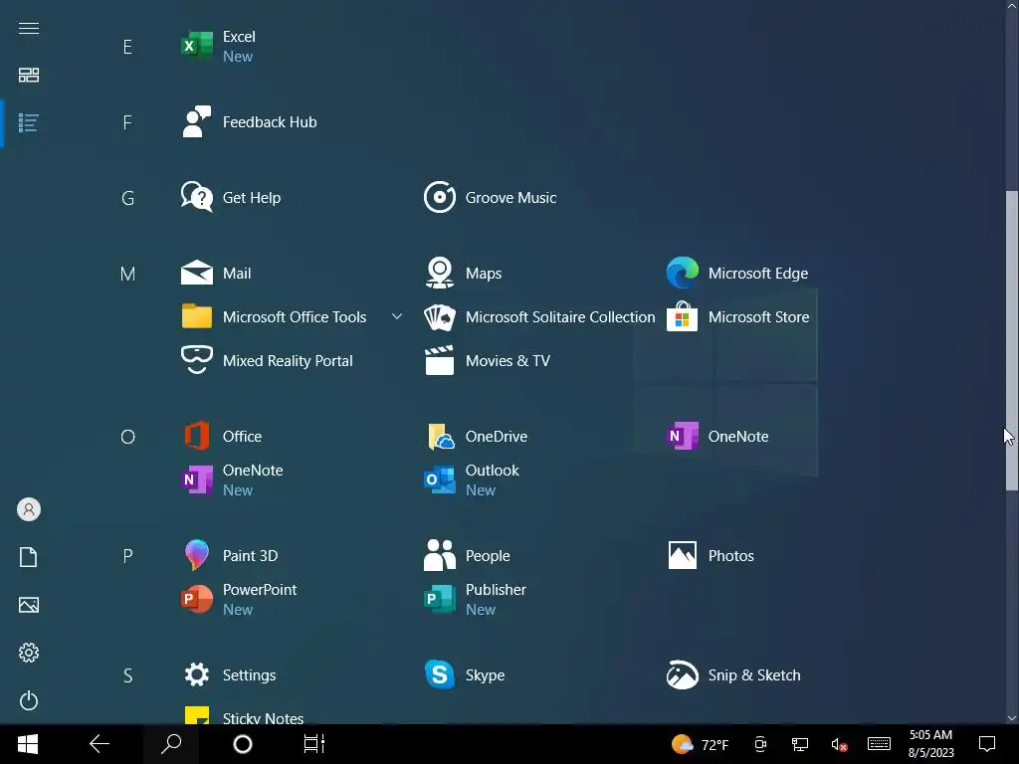Open the Pictures shortcut in sidebar
Screen dimensions: 1019x764
(29, 606)
